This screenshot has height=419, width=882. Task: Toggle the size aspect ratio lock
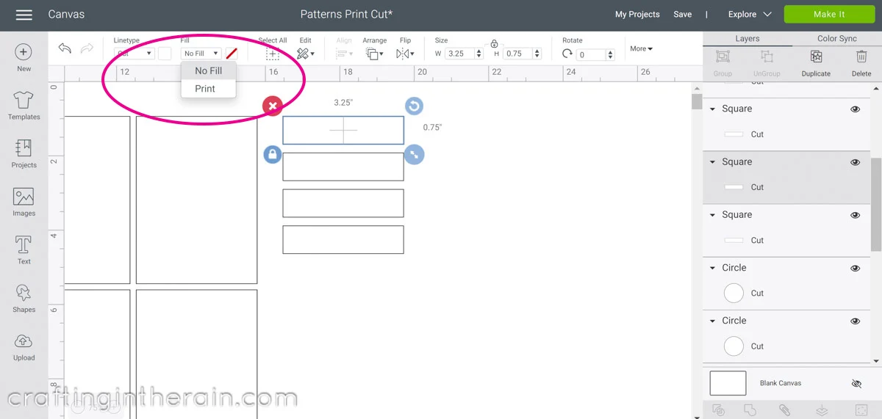(x=494, y=44)
